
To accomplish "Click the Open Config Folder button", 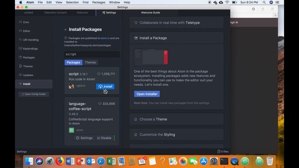I will pyautogui.click(x=34, y=94).
